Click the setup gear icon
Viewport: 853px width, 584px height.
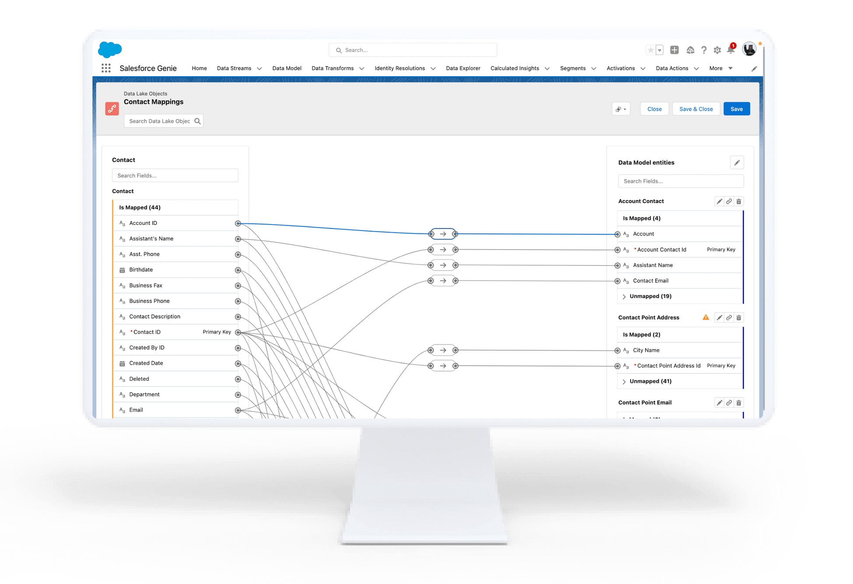pos(717,50)
